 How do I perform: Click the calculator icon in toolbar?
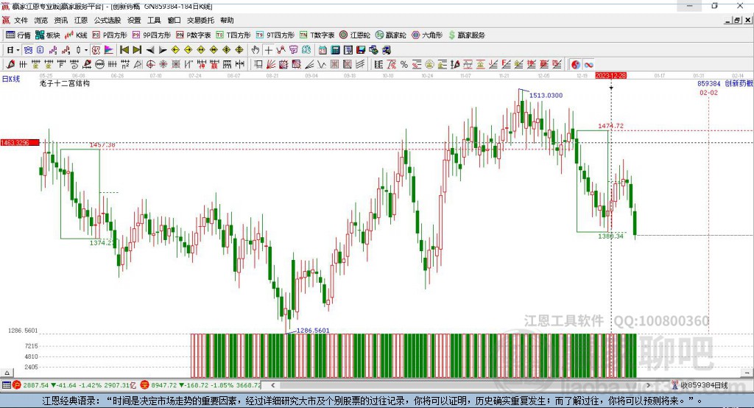pos(335,50)
